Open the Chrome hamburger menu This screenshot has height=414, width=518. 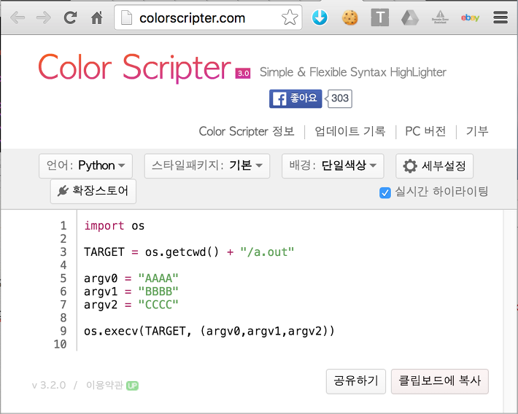(x=500, y=17)
